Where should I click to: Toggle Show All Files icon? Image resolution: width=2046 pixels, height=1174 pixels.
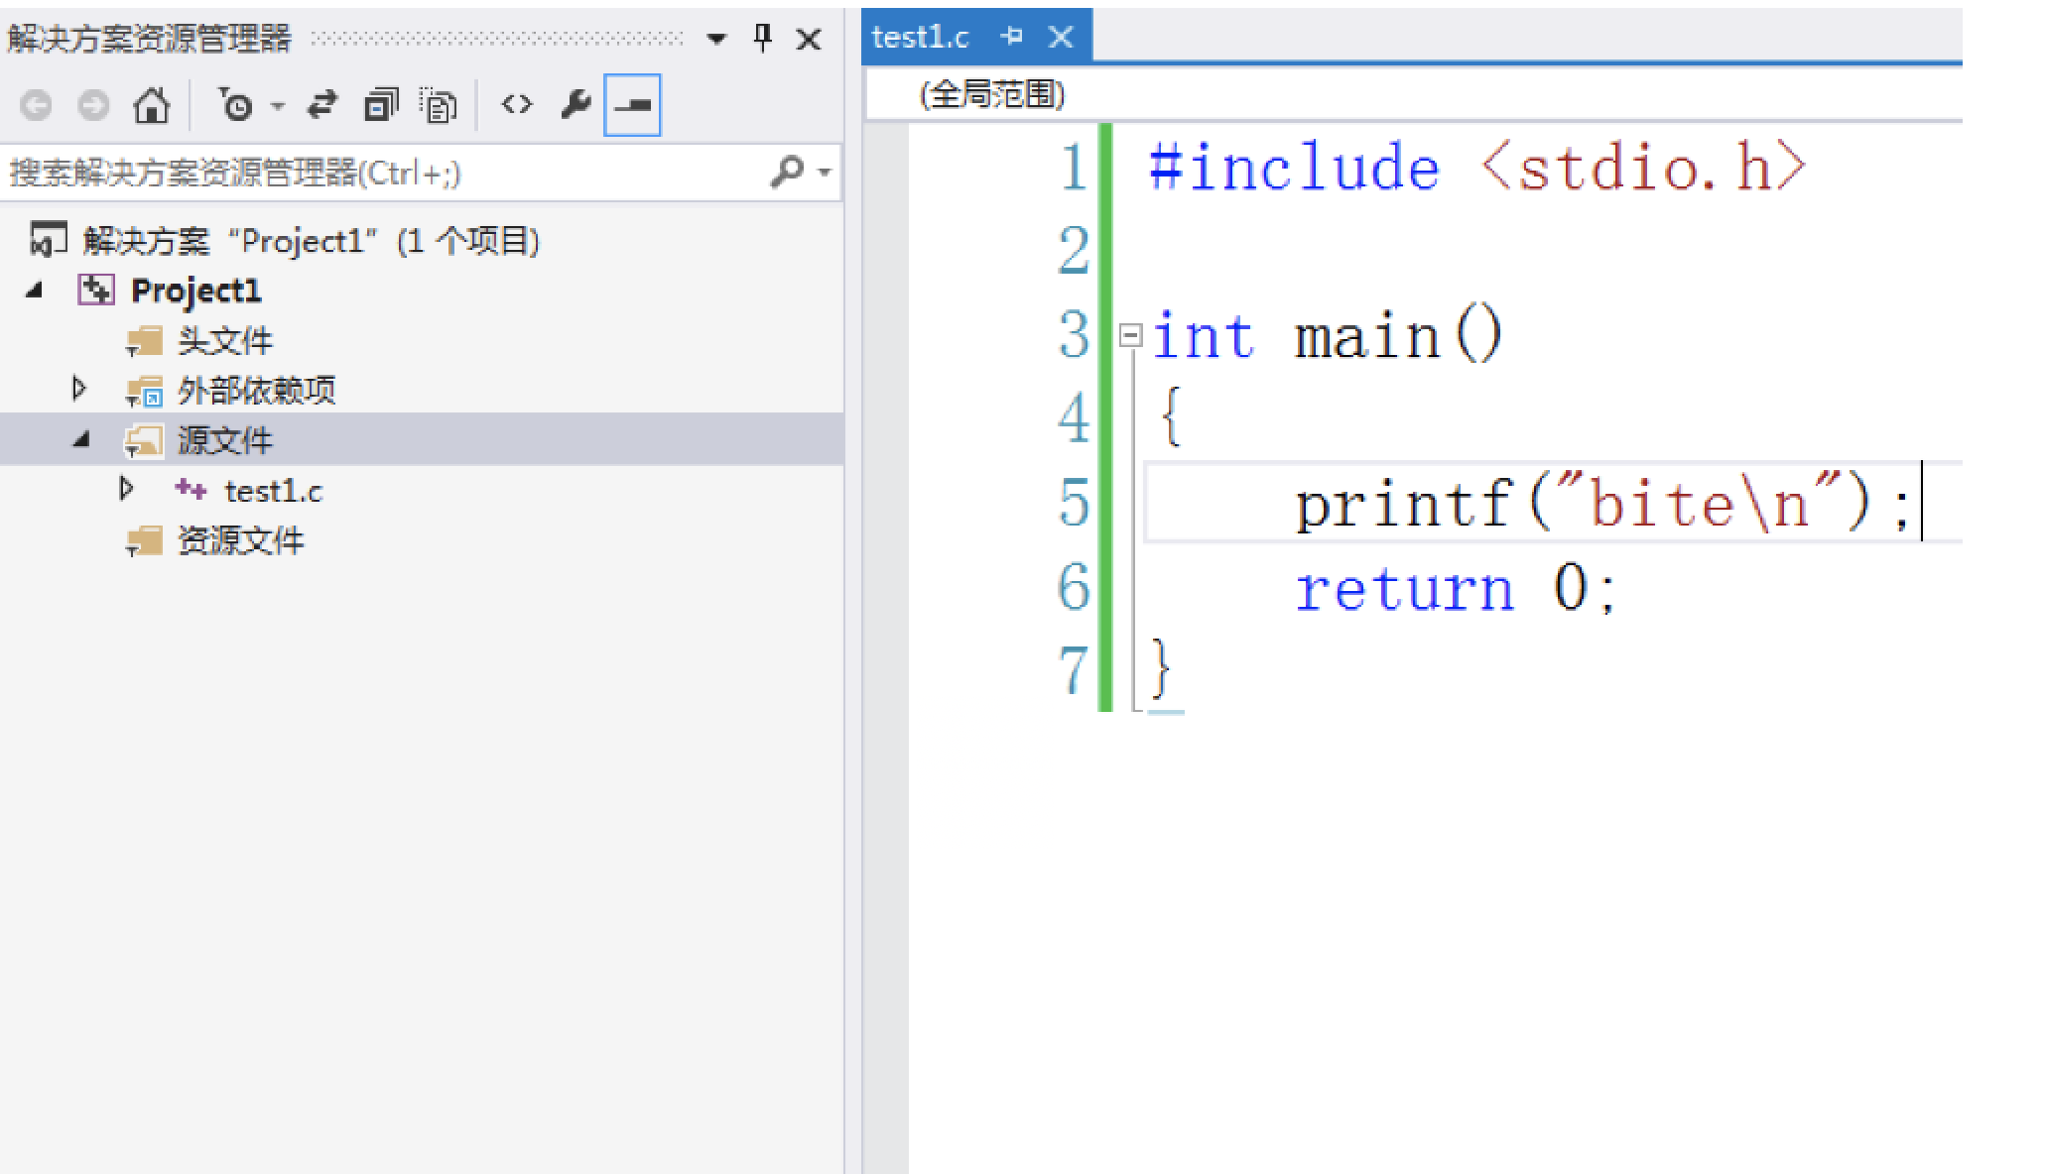coord(439,105)
